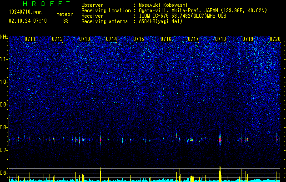This screenshot has height=182, width=286.
Task: Click the 0.9 kHz axis label
Action: 4,105
